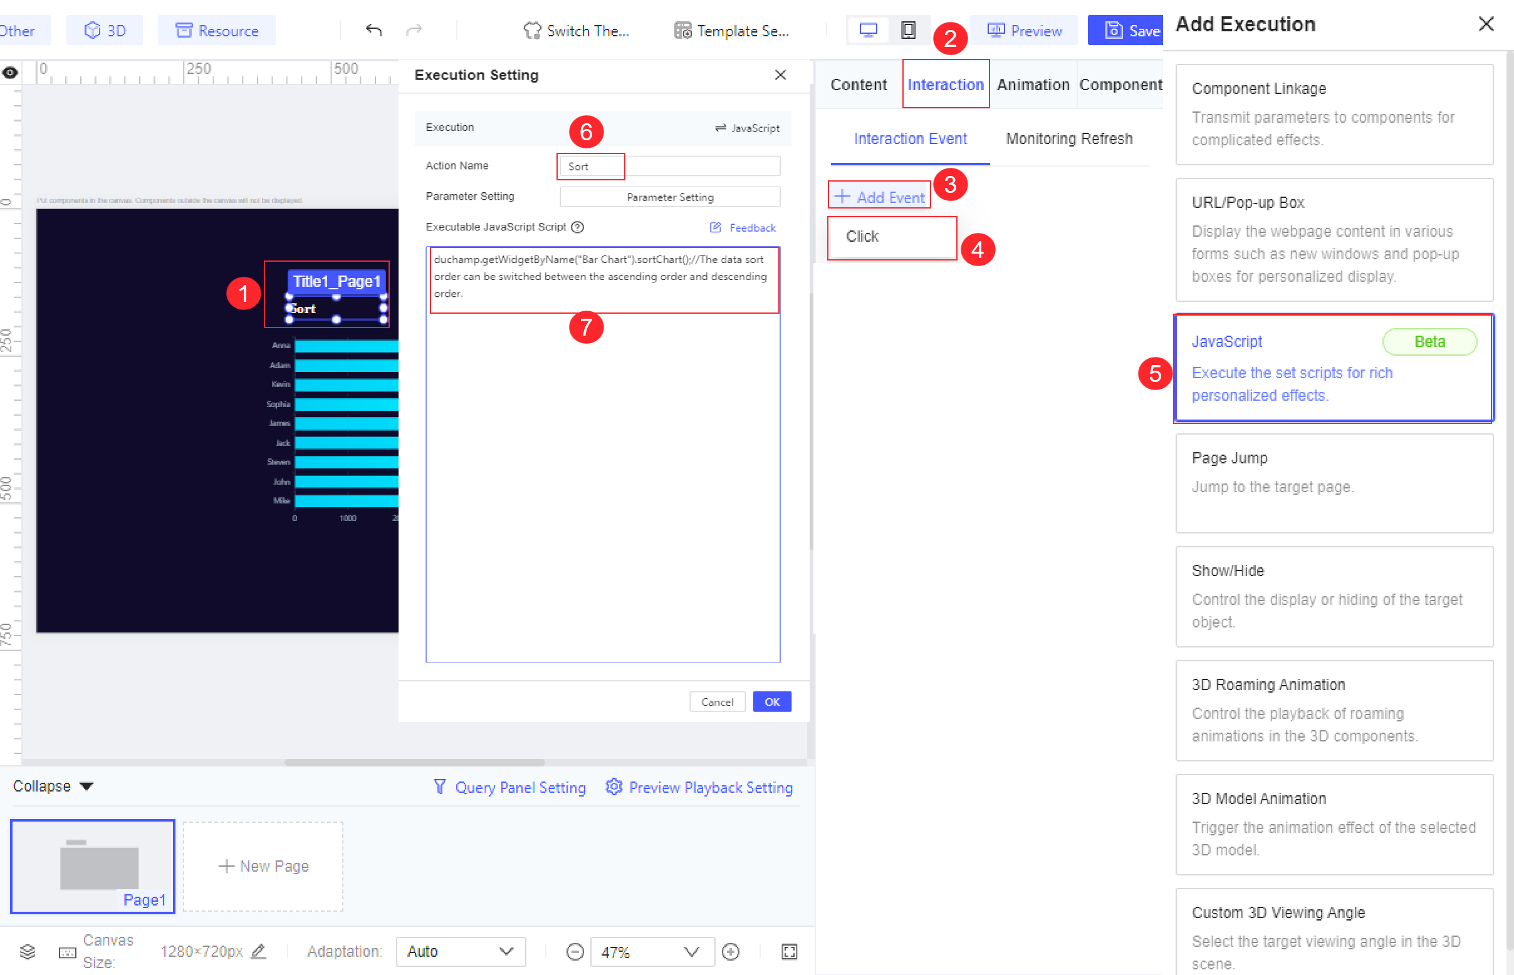The height and width of the screenshot is (975, 1514).
Task: Collapse the page panel with Collapse arrow
Action: [53, 786]
